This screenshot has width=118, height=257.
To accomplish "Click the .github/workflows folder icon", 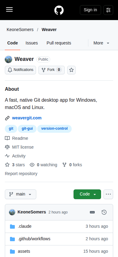I will pyautogui.click(x=12, y=239).
